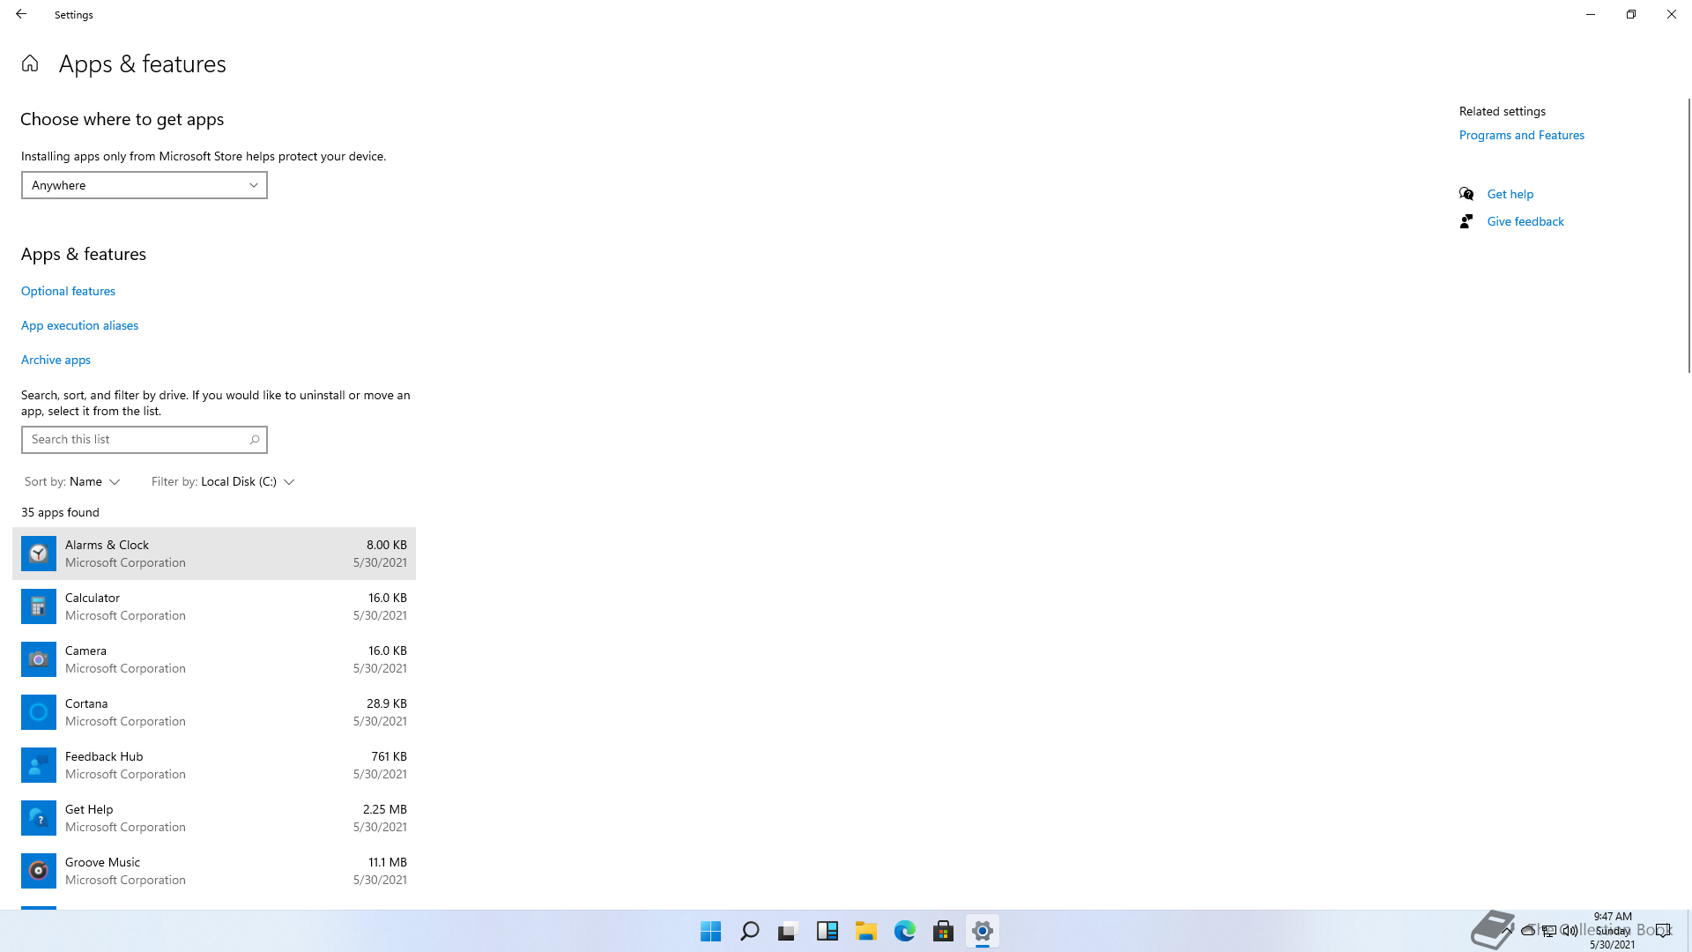Click the Cortana app icon
This screenshot has width=1692, height=952.
point(39,712)
